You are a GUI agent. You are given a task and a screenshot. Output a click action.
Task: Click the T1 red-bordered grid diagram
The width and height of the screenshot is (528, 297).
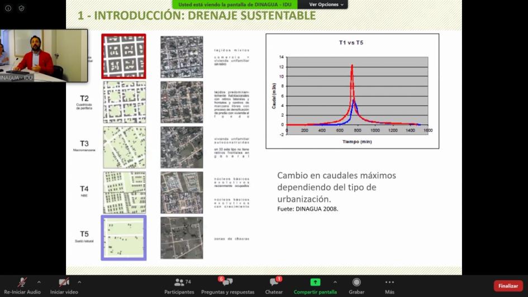pos(123,56)
